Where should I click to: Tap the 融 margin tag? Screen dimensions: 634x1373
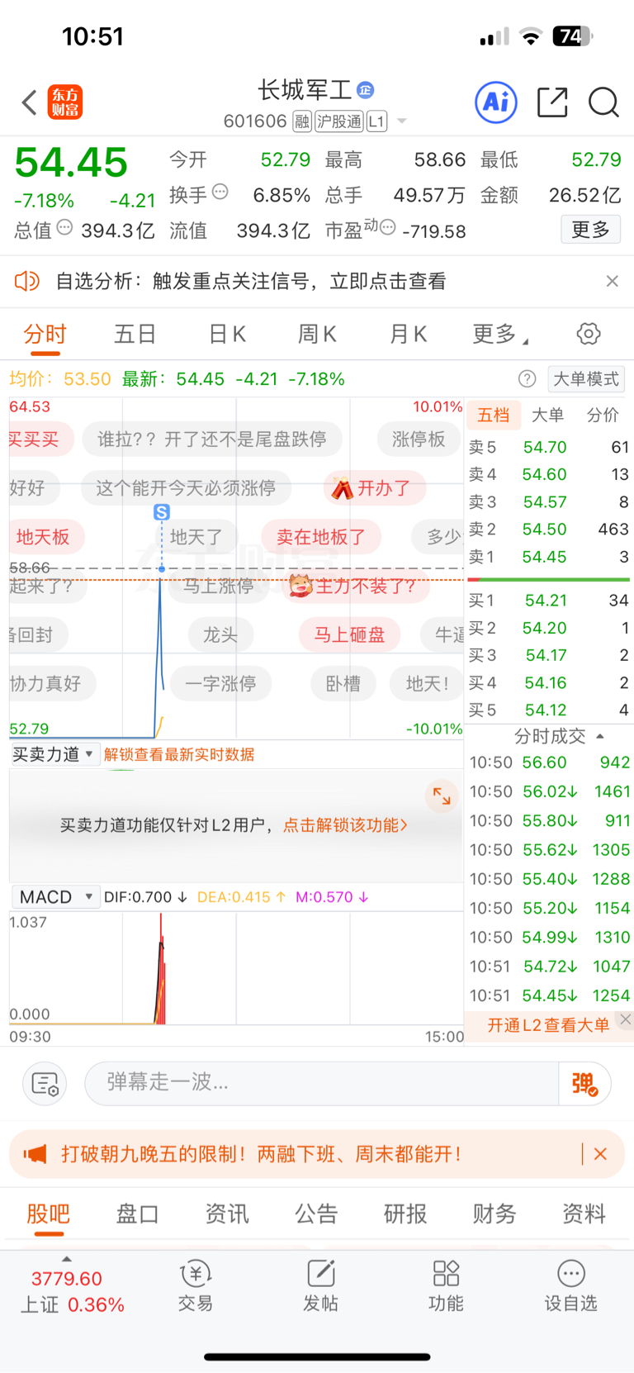pos(302,121)
